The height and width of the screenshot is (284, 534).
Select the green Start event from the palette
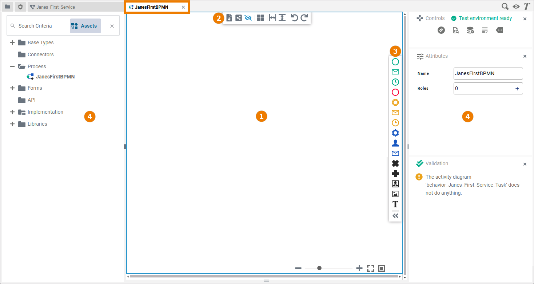[395, 61]
